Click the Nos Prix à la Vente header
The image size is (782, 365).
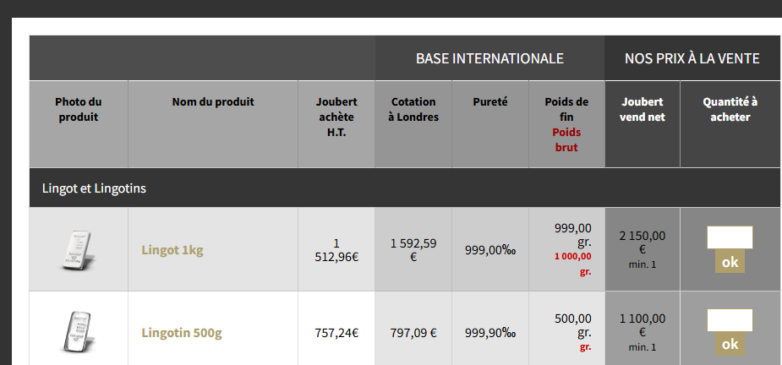pos(692,58)
